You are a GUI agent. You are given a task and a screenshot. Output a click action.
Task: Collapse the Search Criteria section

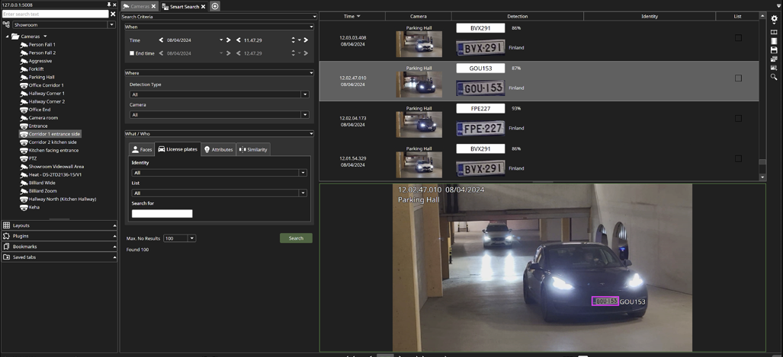(x=314, y=17)
